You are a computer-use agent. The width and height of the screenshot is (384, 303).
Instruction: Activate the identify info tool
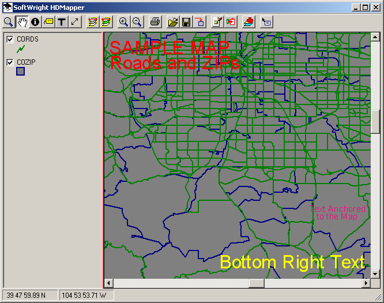coord(35,22)
